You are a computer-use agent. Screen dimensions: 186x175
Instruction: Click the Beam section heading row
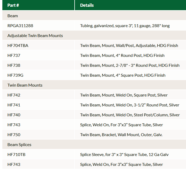(x=13, y=16)
